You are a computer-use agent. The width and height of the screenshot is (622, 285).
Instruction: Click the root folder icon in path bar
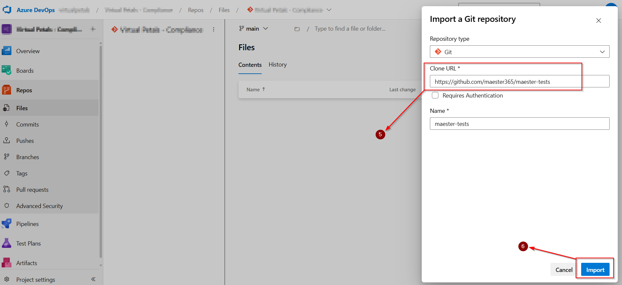click(297, 29)
